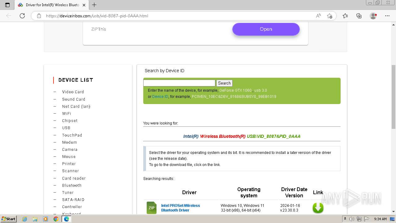Click the DEVICE LIST heading

coord(76,80)
